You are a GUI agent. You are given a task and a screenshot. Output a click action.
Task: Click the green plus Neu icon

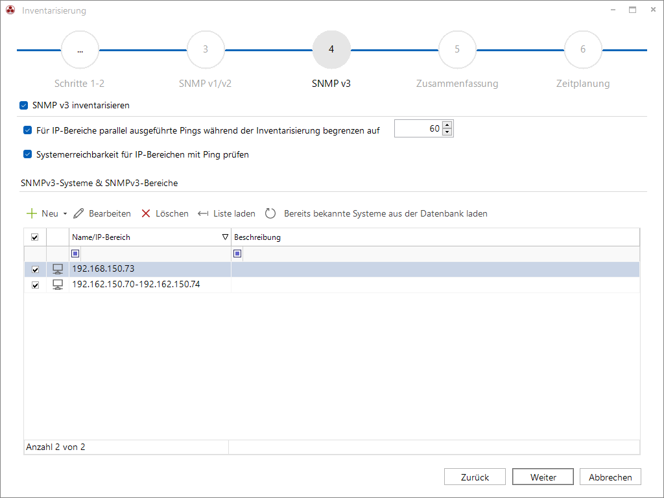click(32, 213)
